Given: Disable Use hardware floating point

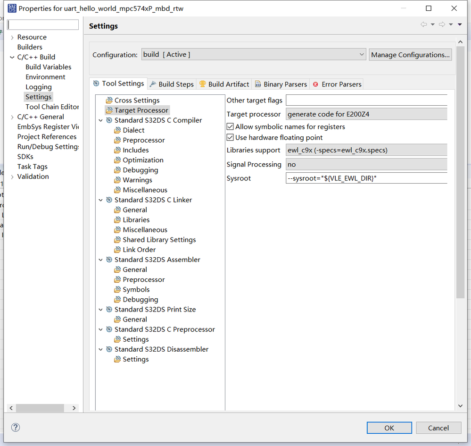Looking at the screenshot, I should click(231, 138).
